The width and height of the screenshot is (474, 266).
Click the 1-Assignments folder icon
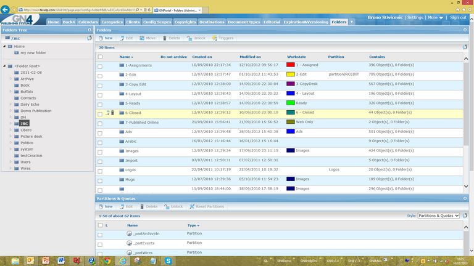122,65
